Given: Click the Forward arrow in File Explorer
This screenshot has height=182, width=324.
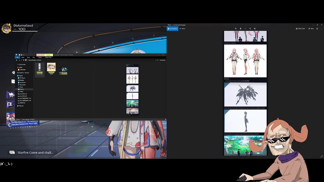Looking at the screenshot, I should click(x=19, y=60).
